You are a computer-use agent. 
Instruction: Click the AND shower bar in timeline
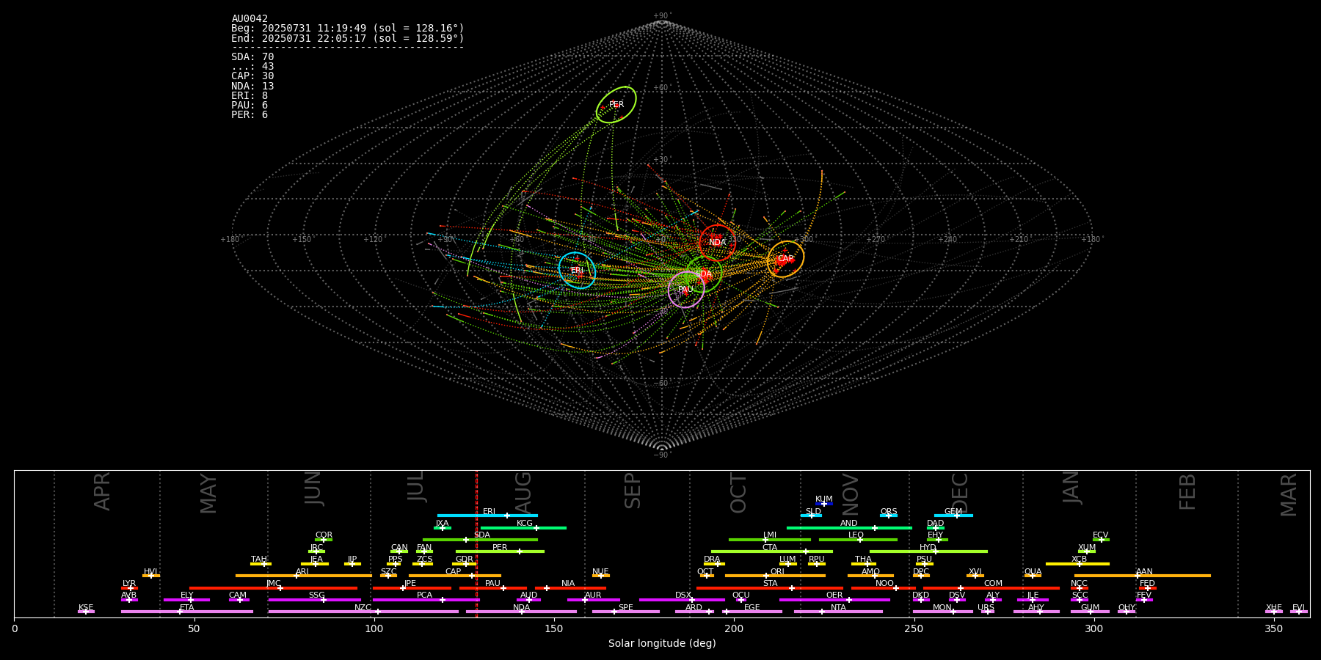point(849,528)
